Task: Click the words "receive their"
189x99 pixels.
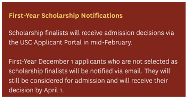Action: point(150,81)
